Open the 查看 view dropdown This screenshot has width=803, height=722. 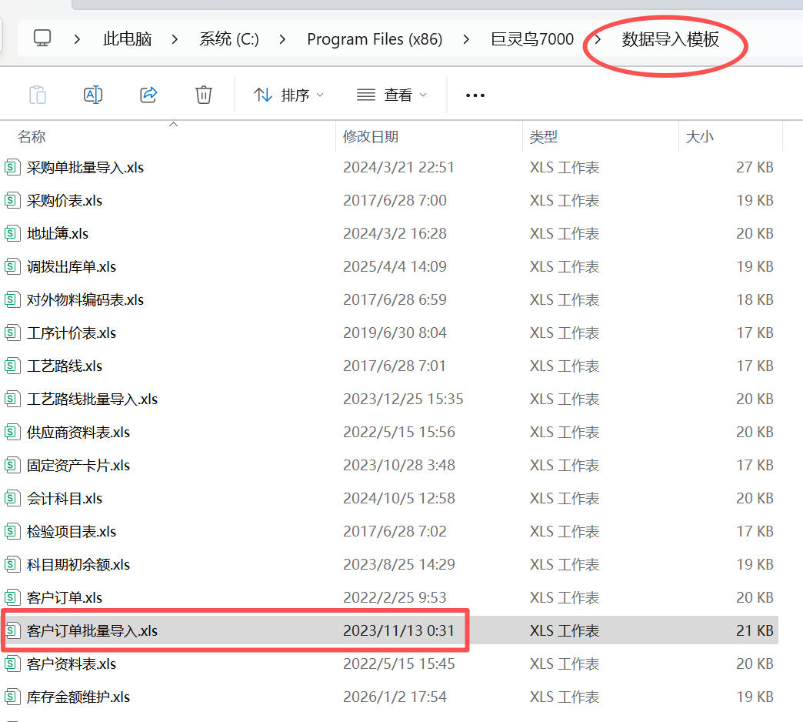click(x=392, y=95)
